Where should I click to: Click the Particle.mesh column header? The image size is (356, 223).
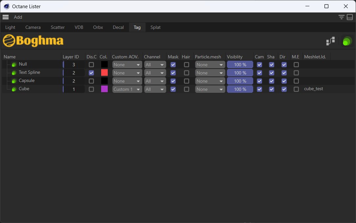208,57
